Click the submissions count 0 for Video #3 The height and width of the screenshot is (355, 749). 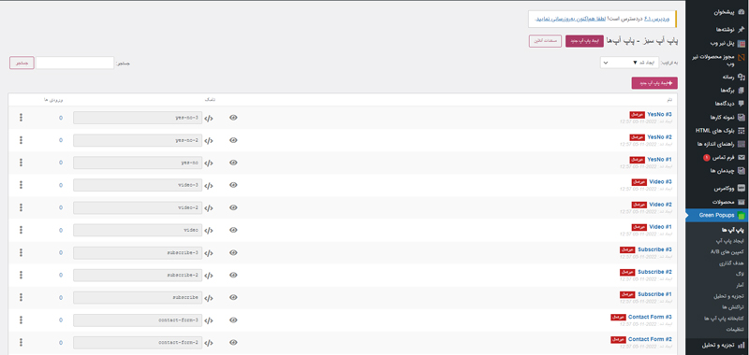pyautogui.click(x=61, y=185)
